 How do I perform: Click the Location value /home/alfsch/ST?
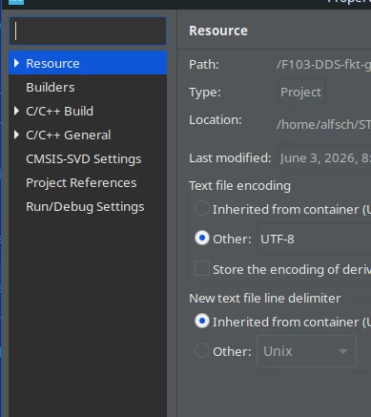pos(323,124)
